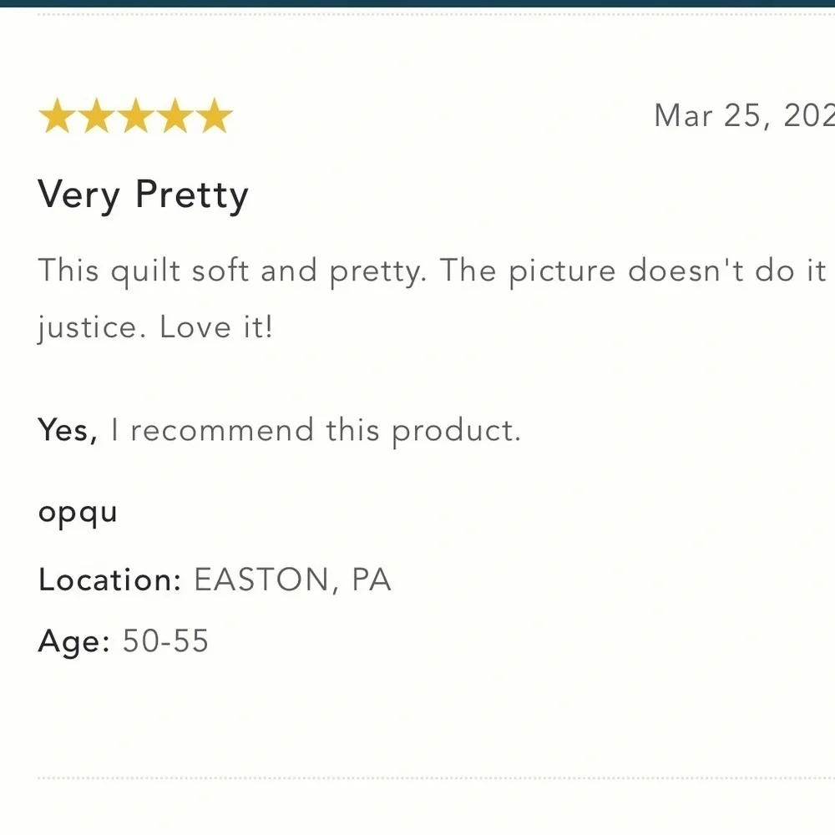Click the phrase 'The picture doesn't do it'
The height and width of the screenshot is (835, 835).
point(633,271)
